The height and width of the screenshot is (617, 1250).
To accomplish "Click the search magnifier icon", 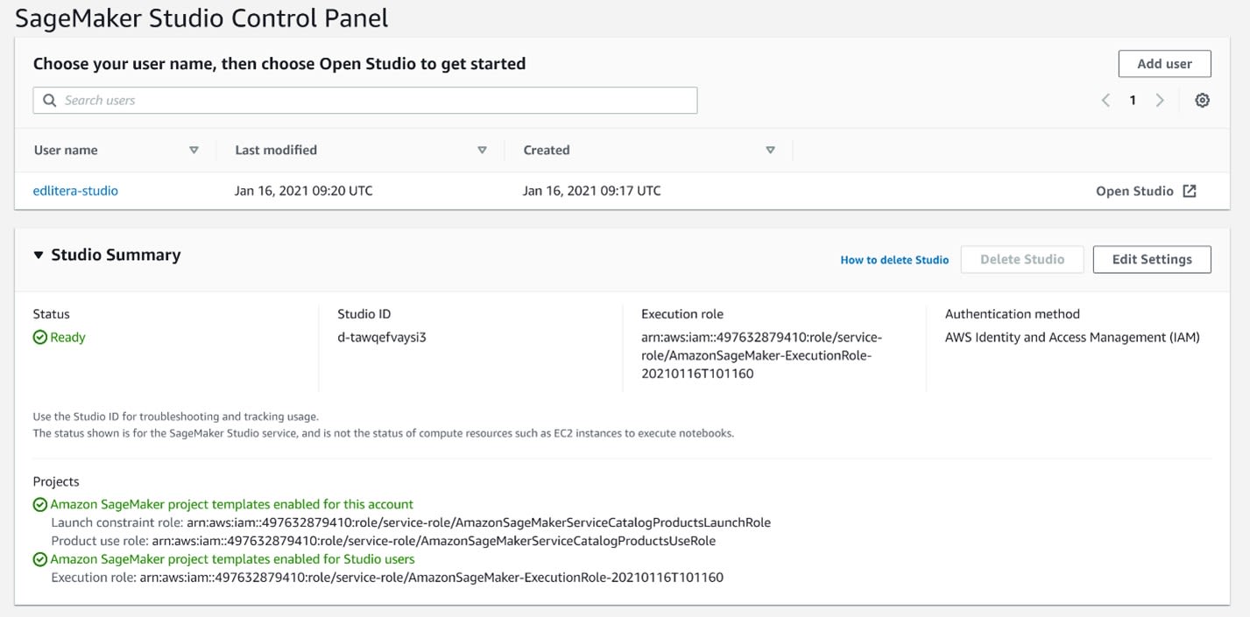I will 49,101.
